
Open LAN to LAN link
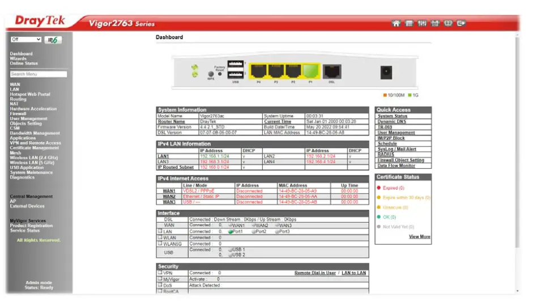click(354, 273)
